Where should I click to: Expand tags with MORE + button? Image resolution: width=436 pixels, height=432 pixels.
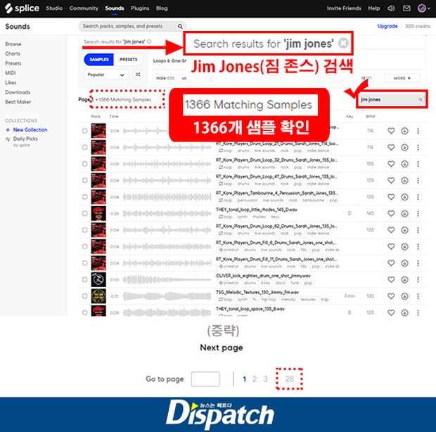click(402, 78)
